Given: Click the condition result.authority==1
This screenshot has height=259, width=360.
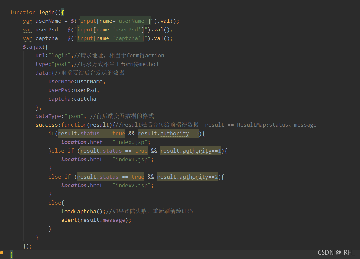Looking at the screenshot, I should pos(191,151).
